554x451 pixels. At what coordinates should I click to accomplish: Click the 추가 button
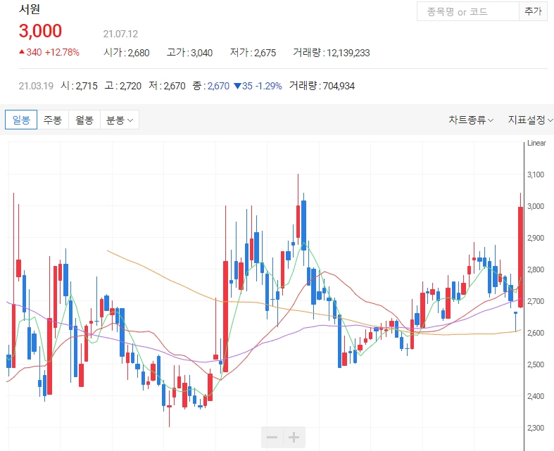point(533,12)
